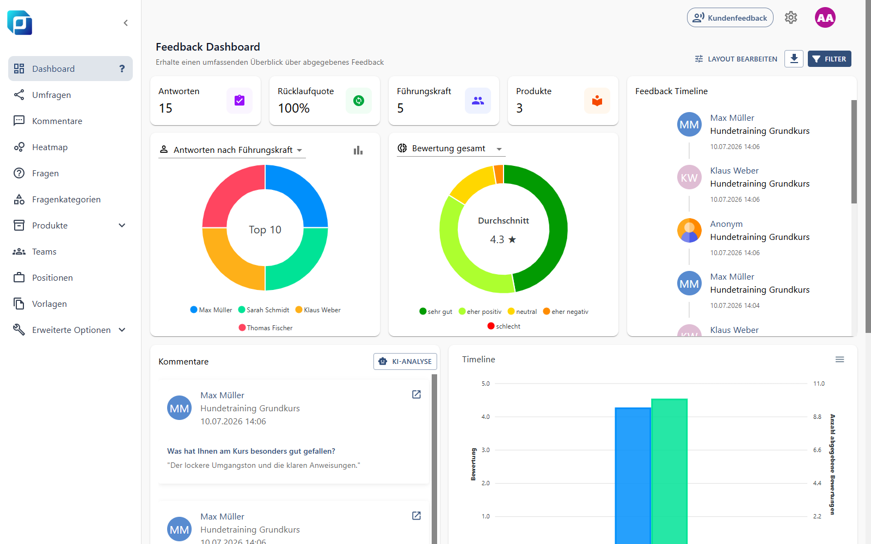Viewport: 871px width, 544px height.
Task: Click the Umfragen share icon in sidebar
Action: (x=19, y=95)
